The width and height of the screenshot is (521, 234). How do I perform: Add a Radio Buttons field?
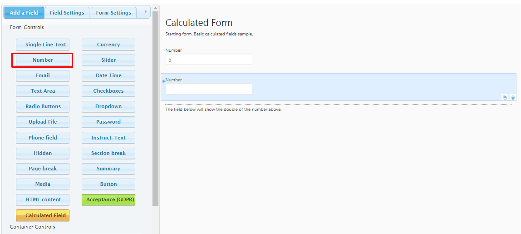(x=43, y=106)
